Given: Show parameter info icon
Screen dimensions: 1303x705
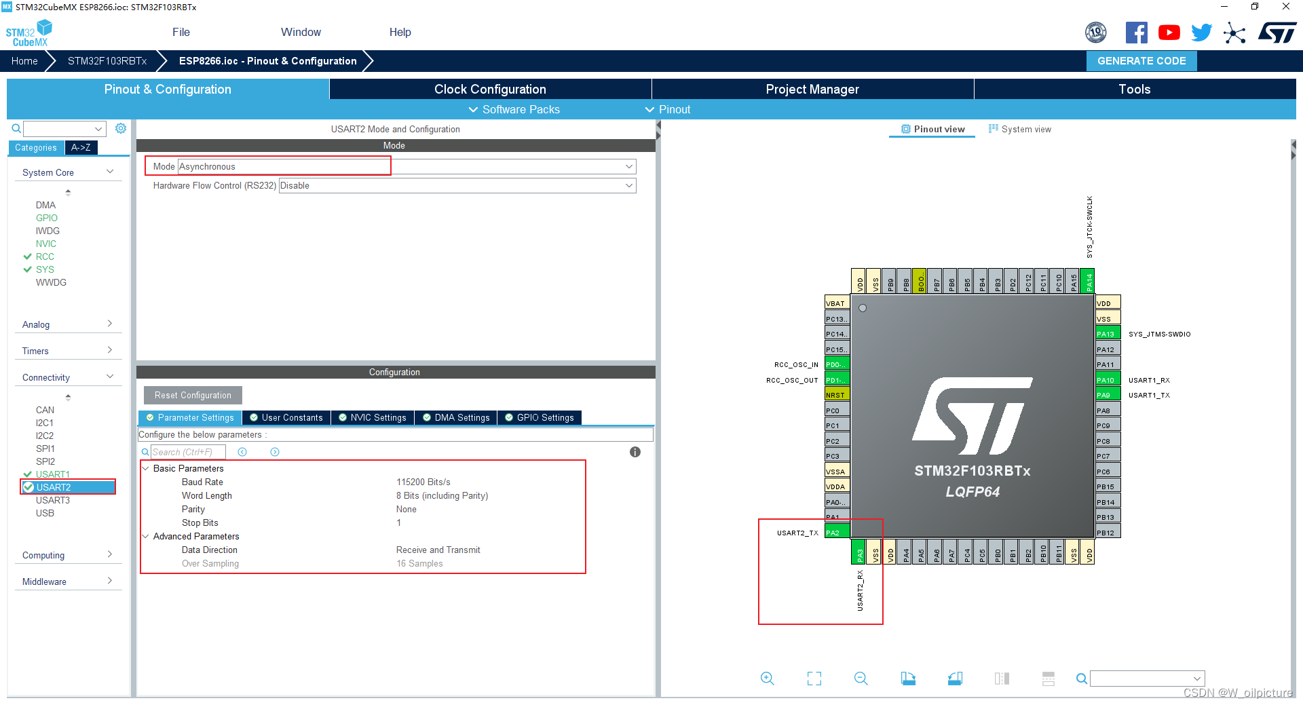Looking at the screenshot, I should tap(635, 452).
